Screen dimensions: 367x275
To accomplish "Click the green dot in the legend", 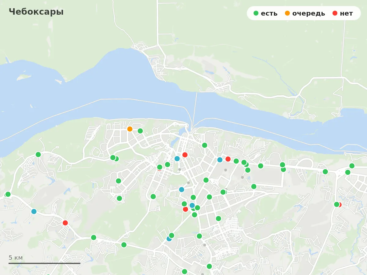I will tap(256, 13).
